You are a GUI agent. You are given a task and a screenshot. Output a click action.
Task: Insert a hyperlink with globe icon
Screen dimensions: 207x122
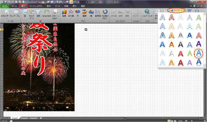(147, 13)
